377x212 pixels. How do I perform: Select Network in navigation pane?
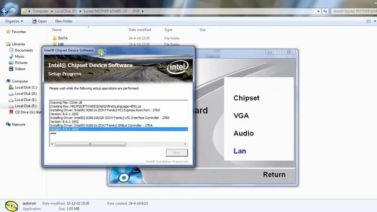18,124
